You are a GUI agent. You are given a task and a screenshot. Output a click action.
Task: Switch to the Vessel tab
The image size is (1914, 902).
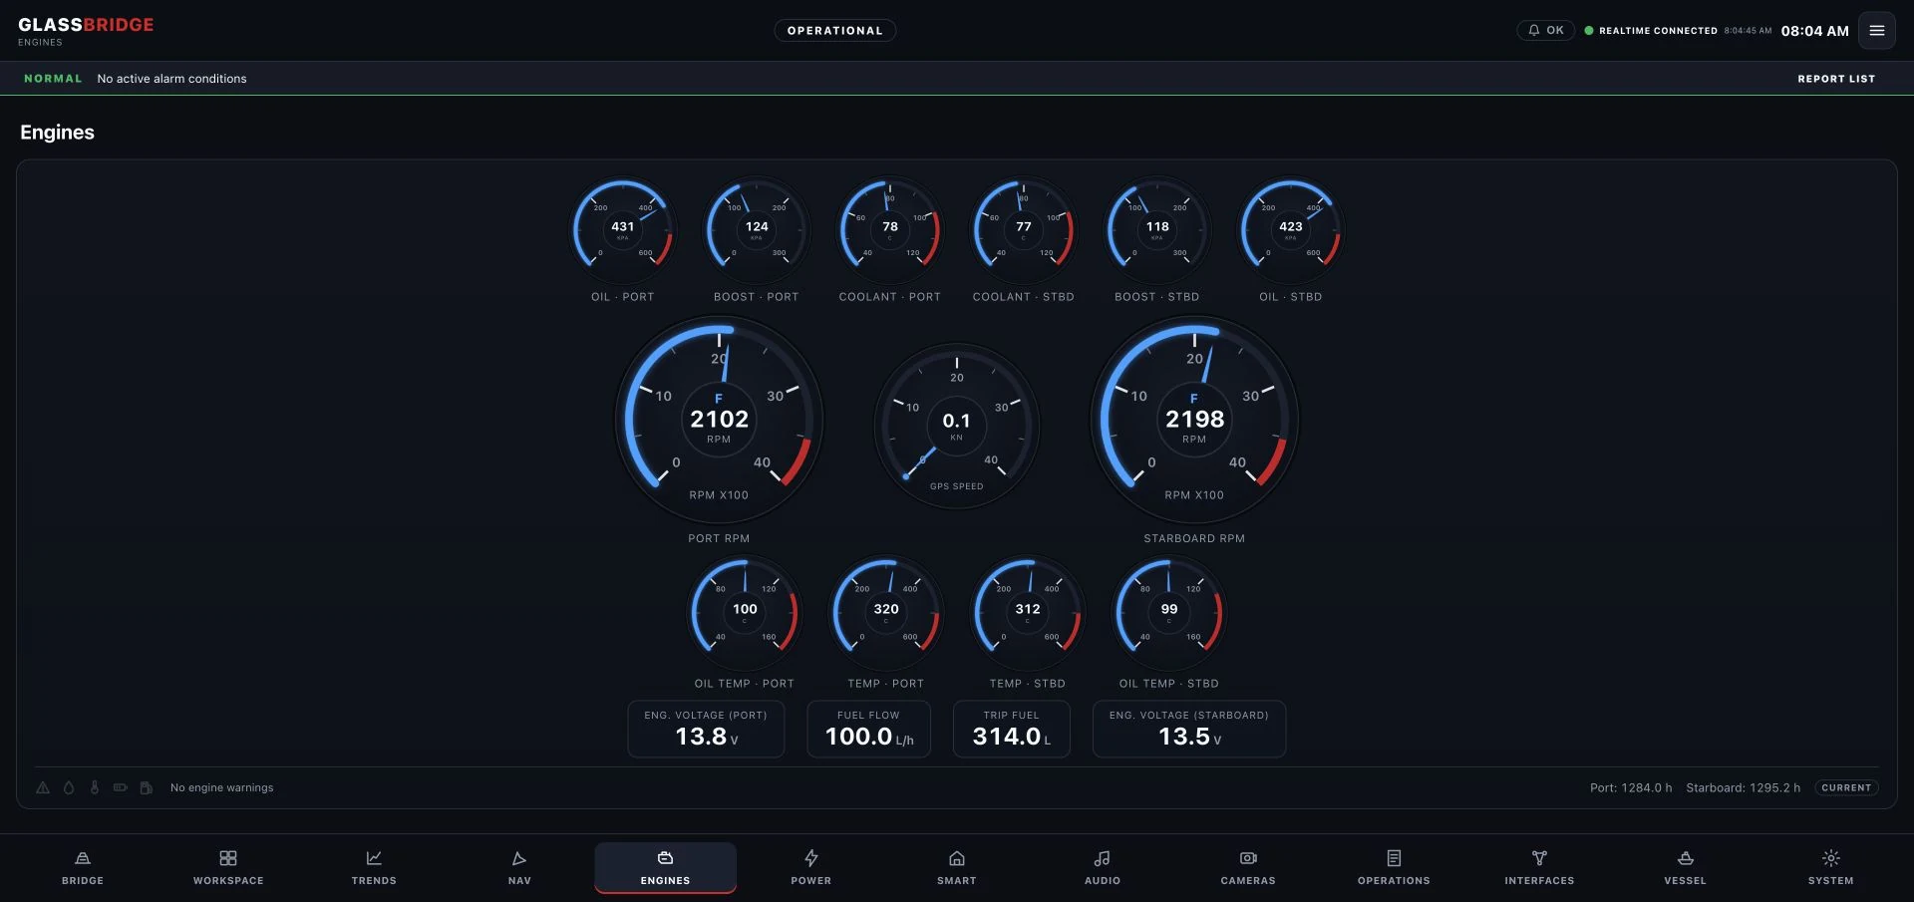(1685, 867)
